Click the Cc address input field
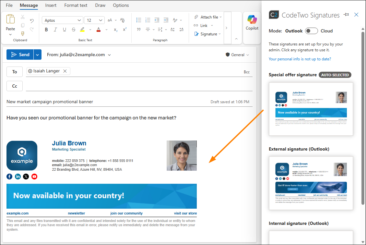This screenshot has width=366, height=245. 139,86
